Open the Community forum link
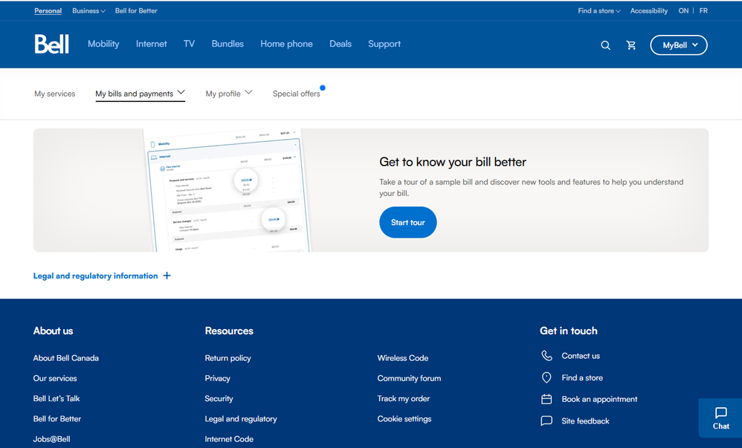Image resolution: width=742 pixels, height=448 pixels. pyautogui.click(x=409, y=378)
